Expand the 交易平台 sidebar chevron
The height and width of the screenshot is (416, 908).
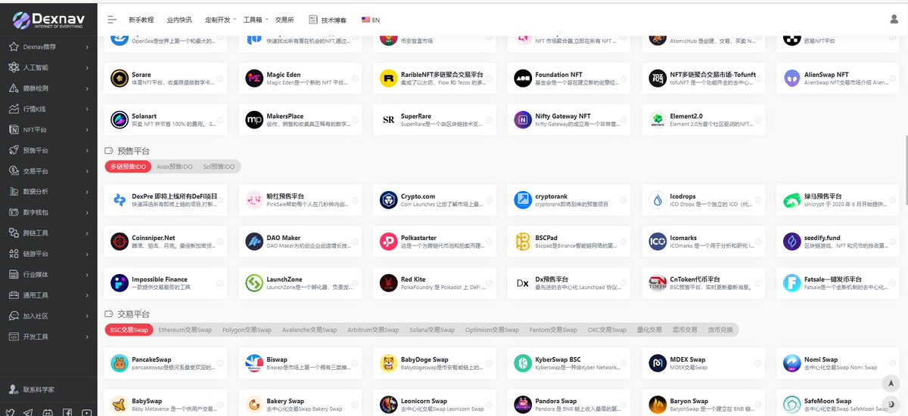click(x=88, y=171)
